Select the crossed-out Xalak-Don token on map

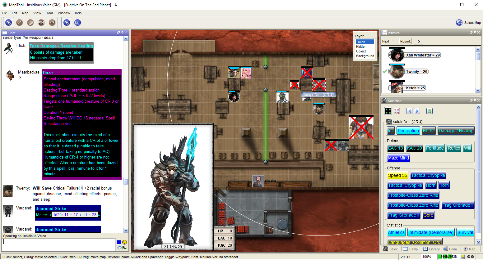(x=319, y=85)
